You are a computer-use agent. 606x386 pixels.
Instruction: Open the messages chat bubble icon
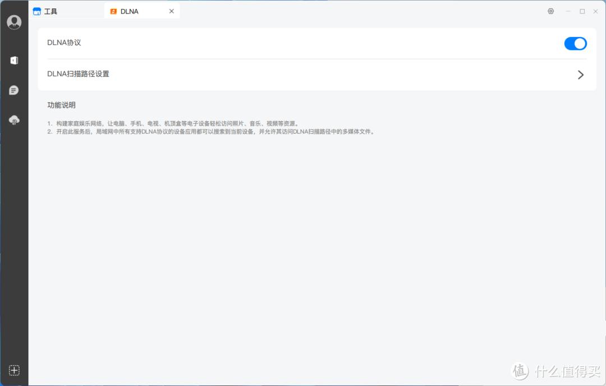tap(14, 90)
